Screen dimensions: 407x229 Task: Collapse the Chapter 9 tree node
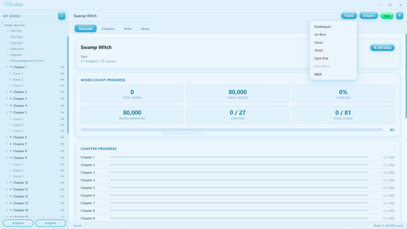(11, 158)
